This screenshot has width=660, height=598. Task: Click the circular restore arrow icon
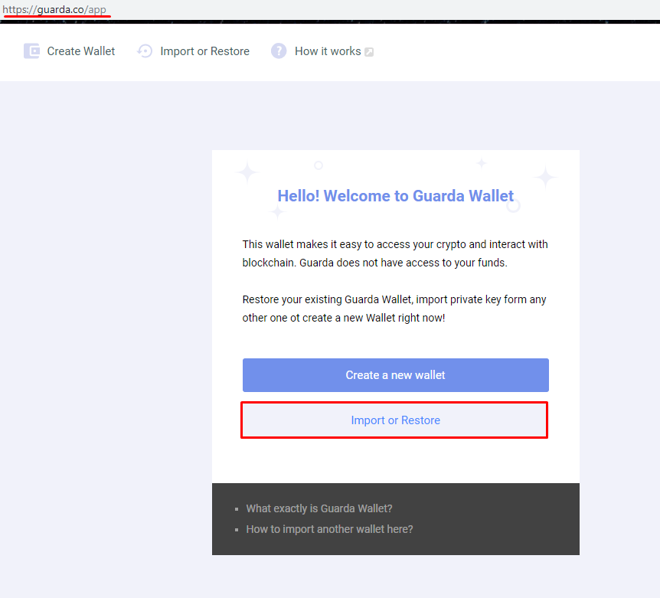coord(145,51)
